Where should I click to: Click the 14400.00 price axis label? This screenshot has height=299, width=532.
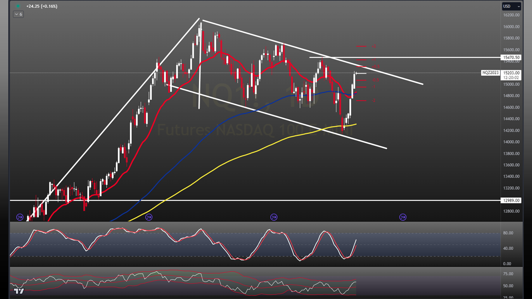512,119
